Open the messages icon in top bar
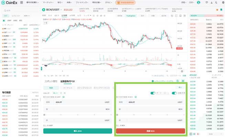Viewport: 225px width, 137px height. click(x=207, y=2)
